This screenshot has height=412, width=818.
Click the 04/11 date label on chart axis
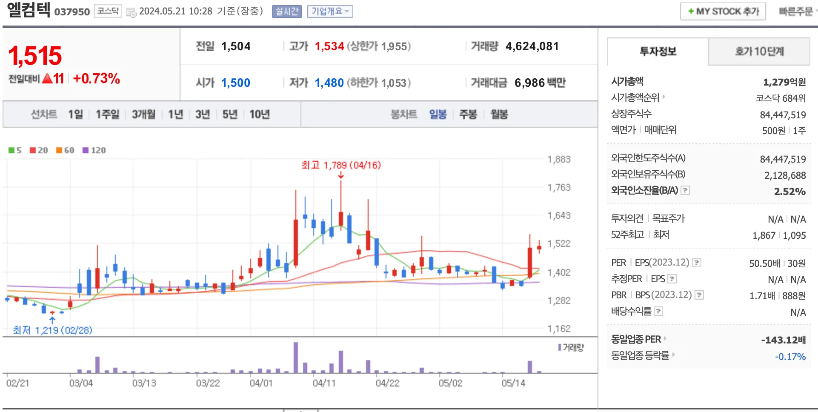pyautogui.click(x=324, y=383)
